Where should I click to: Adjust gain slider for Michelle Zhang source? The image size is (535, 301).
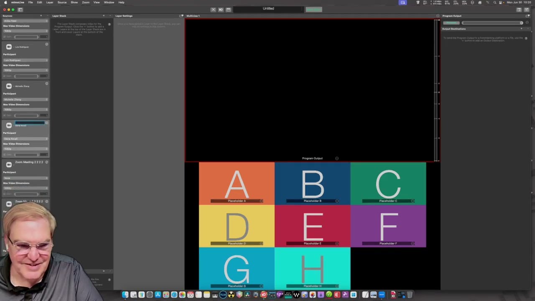tap(26, 115)
